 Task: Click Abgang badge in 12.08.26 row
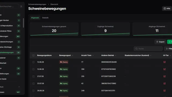click(64, 62)
